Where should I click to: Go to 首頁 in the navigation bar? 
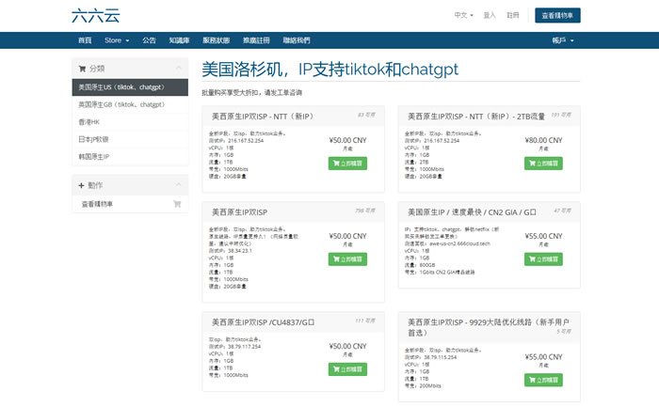click(x=85, y=40)
